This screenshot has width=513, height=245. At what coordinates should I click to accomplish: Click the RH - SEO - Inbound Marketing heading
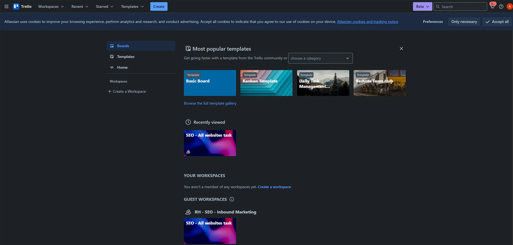225,212
